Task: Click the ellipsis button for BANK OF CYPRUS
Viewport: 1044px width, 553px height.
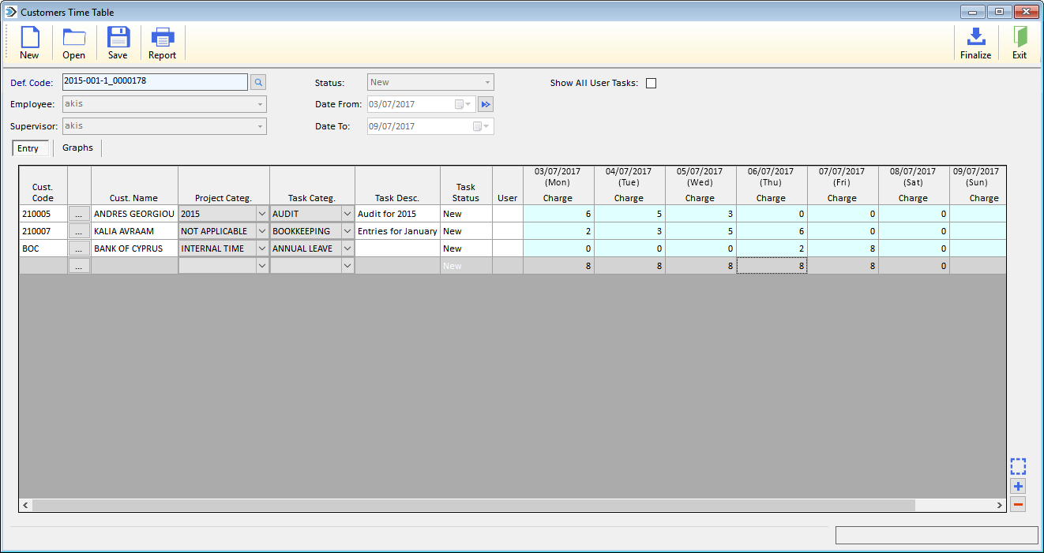Action: [79, 248]
